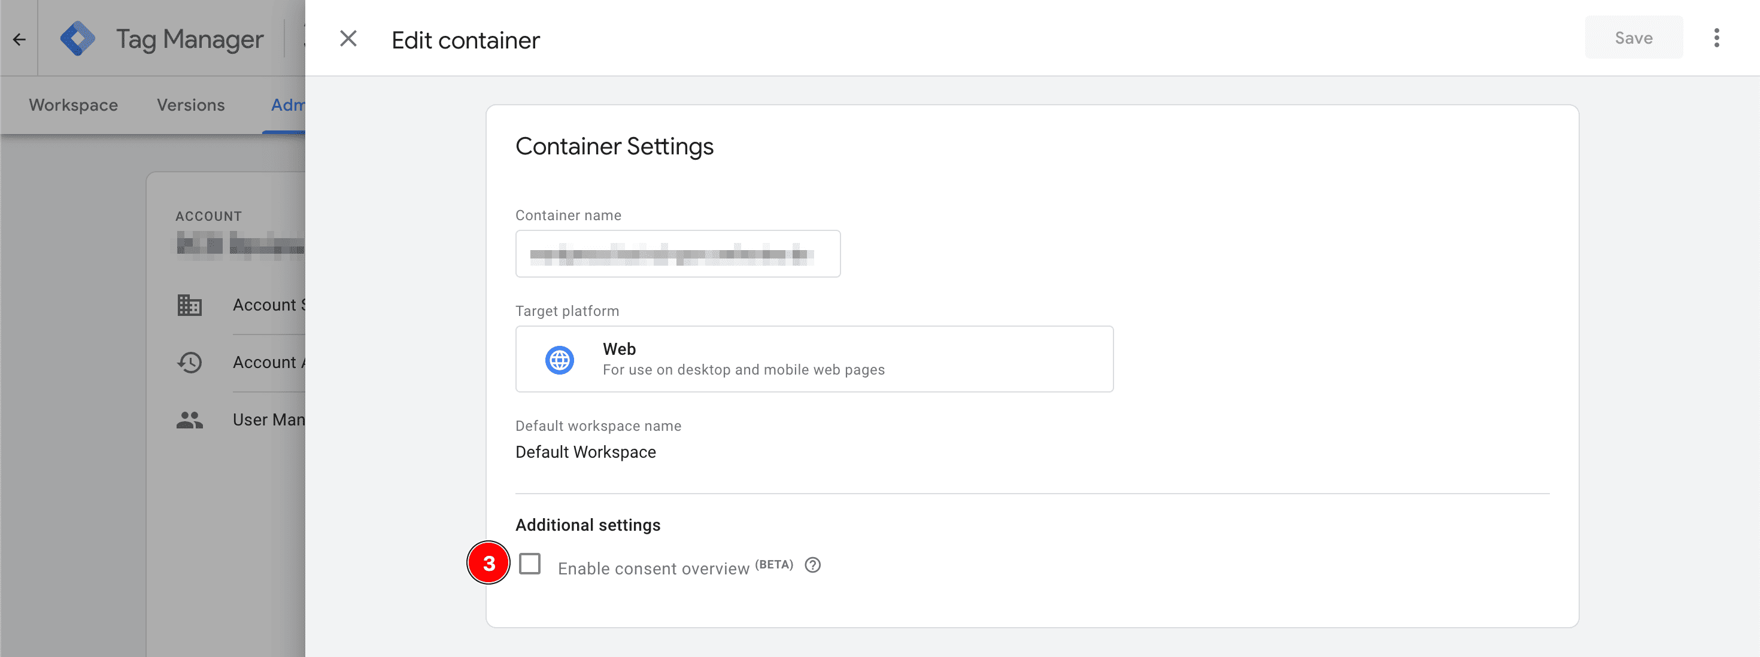Click into the Container name field

(677, 254)
